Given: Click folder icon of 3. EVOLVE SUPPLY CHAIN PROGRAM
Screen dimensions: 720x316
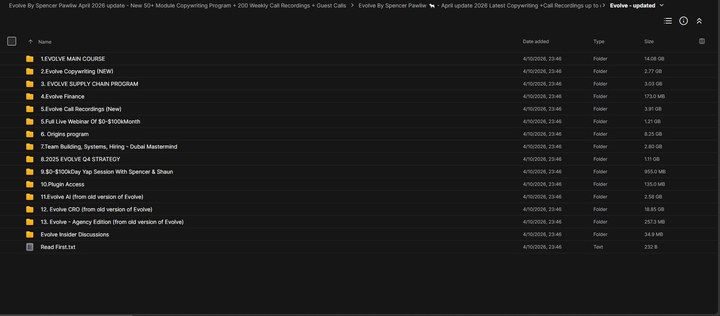Looking at the screenshot, I should (30, 84).
